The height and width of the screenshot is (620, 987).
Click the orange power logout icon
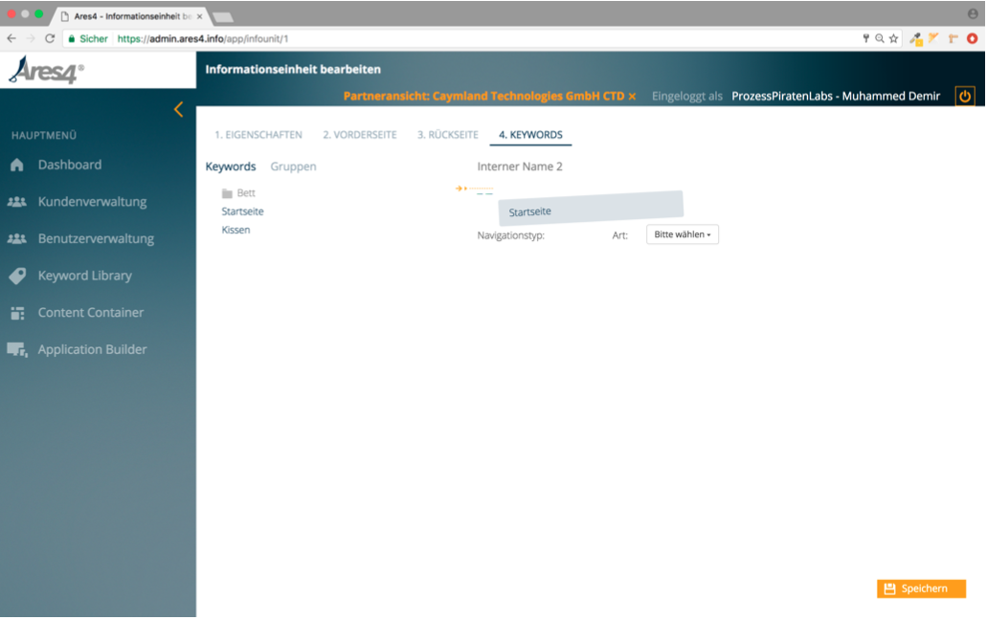click(x=964, y=97)
